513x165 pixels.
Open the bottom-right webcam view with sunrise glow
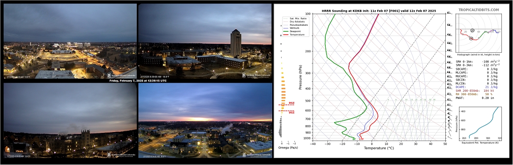[x=205, y=120]
